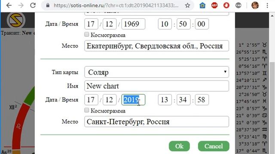
Task: Edit the Имя field New chart
Action: 156,86
